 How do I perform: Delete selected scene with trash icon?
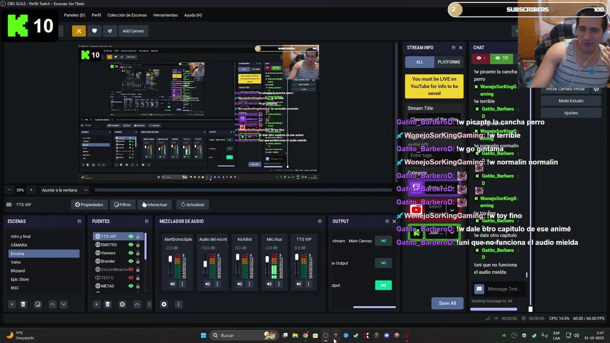(x=23, y=304)
